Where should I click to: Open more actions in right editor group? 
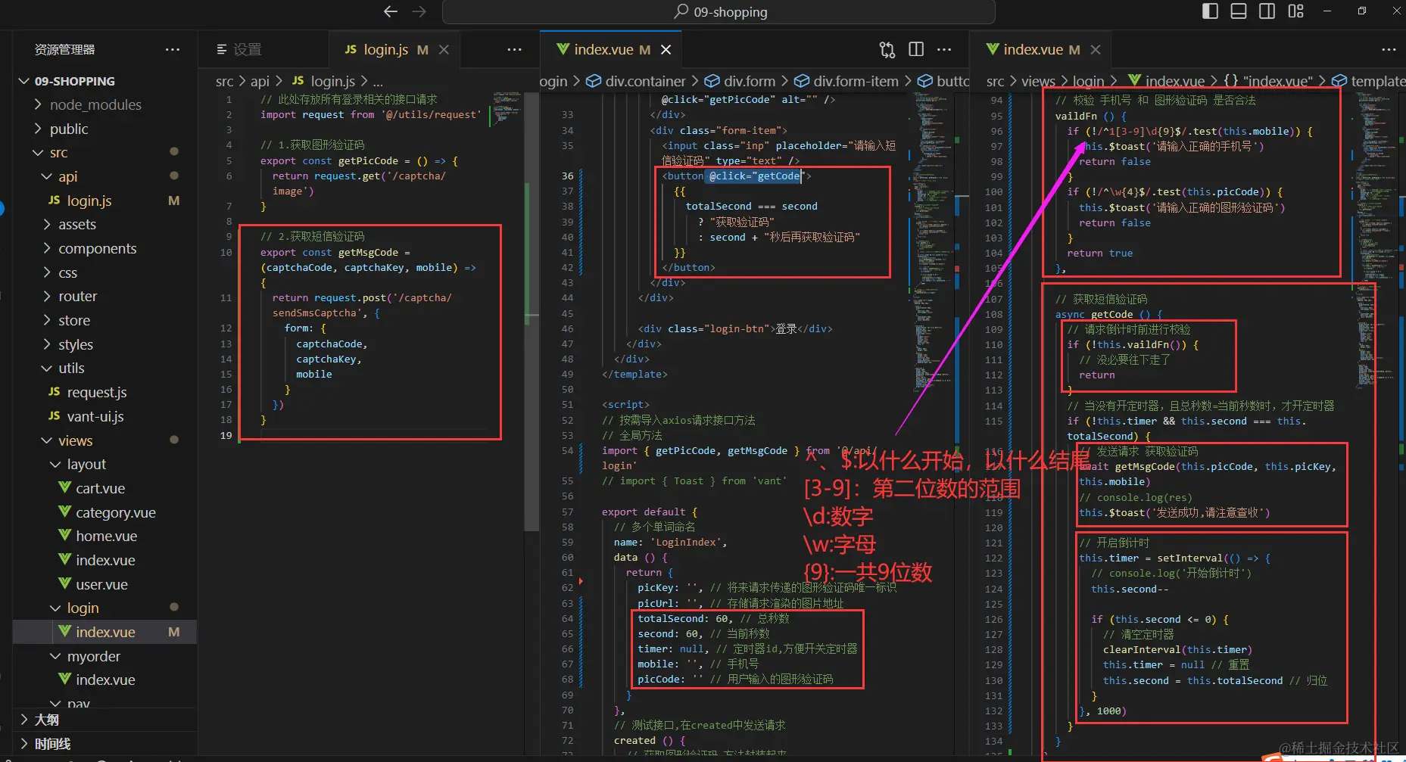tap(1389, 49)
